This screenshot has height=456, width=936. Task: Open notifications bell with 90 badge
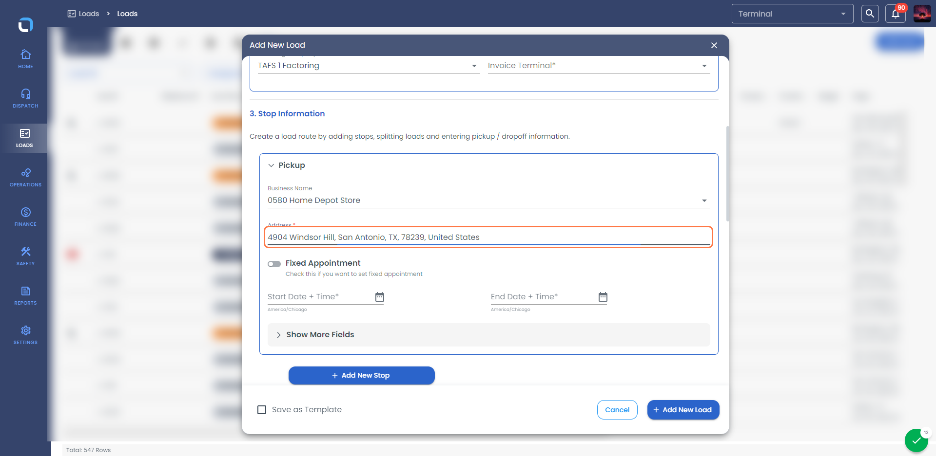(x=896, y=14)
